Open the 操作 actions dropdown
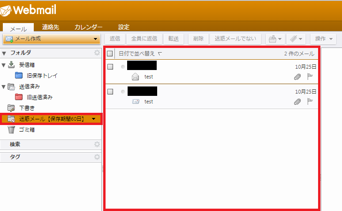This screenshot has height=211, width=342. [x=323, y=39]
